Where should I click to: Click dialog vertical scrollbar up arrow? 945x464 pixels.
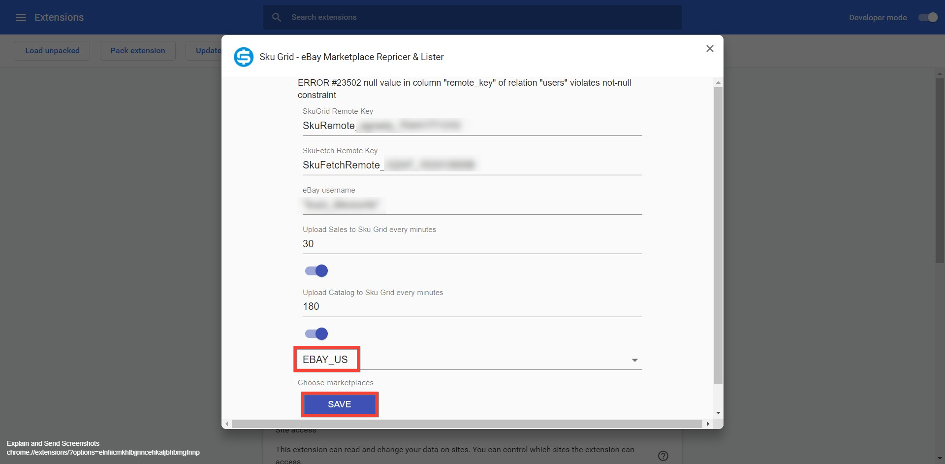point(719,82)
